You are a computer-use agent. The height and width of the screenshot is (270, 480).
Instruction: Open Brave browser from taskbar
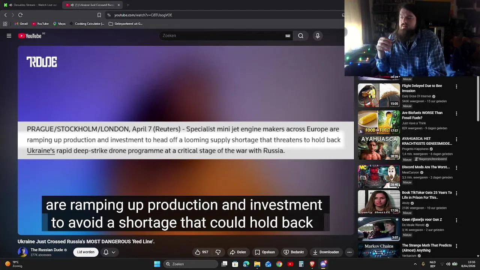tap(312, 264)
